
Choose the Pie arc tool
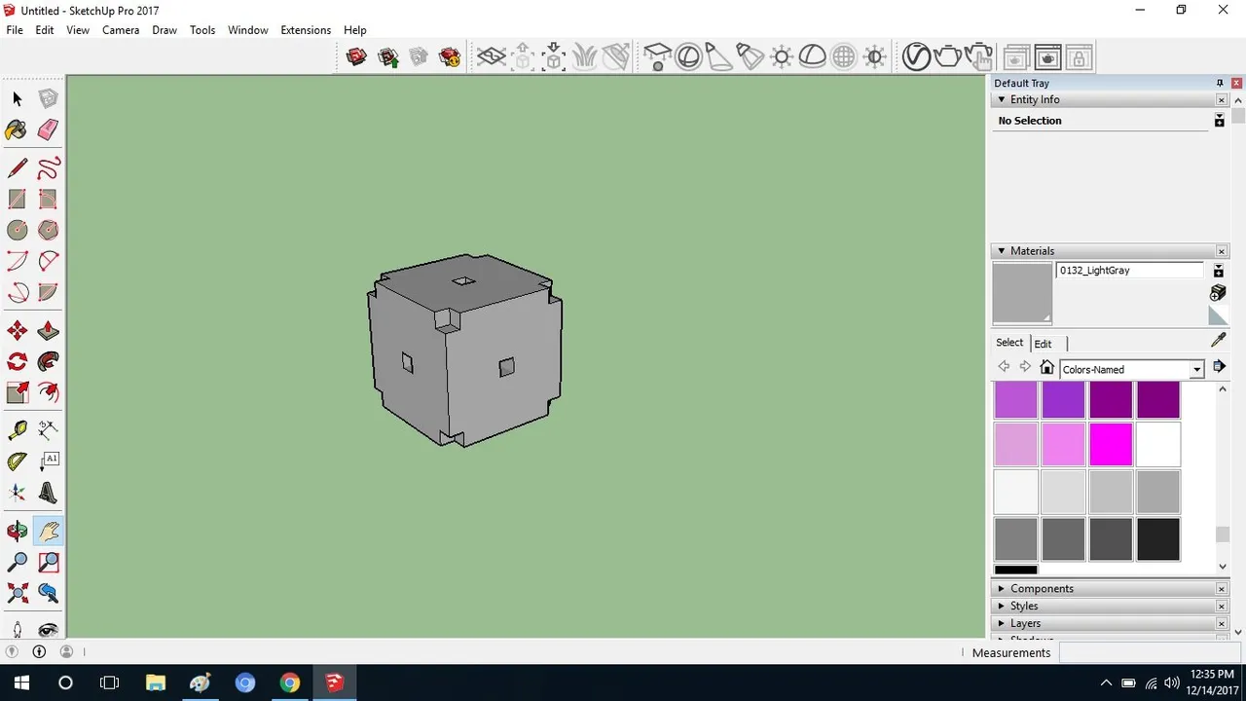click(x=48, y=292)
